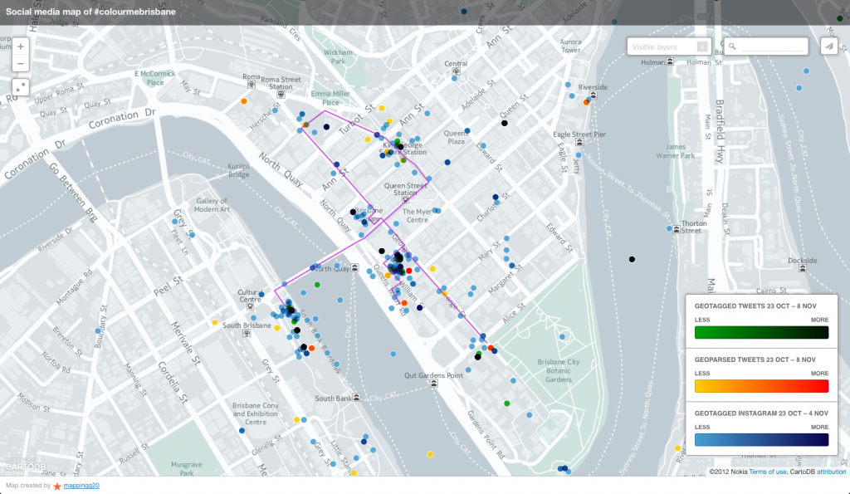Click the Gallery of Modern Art label

point(212,205)
